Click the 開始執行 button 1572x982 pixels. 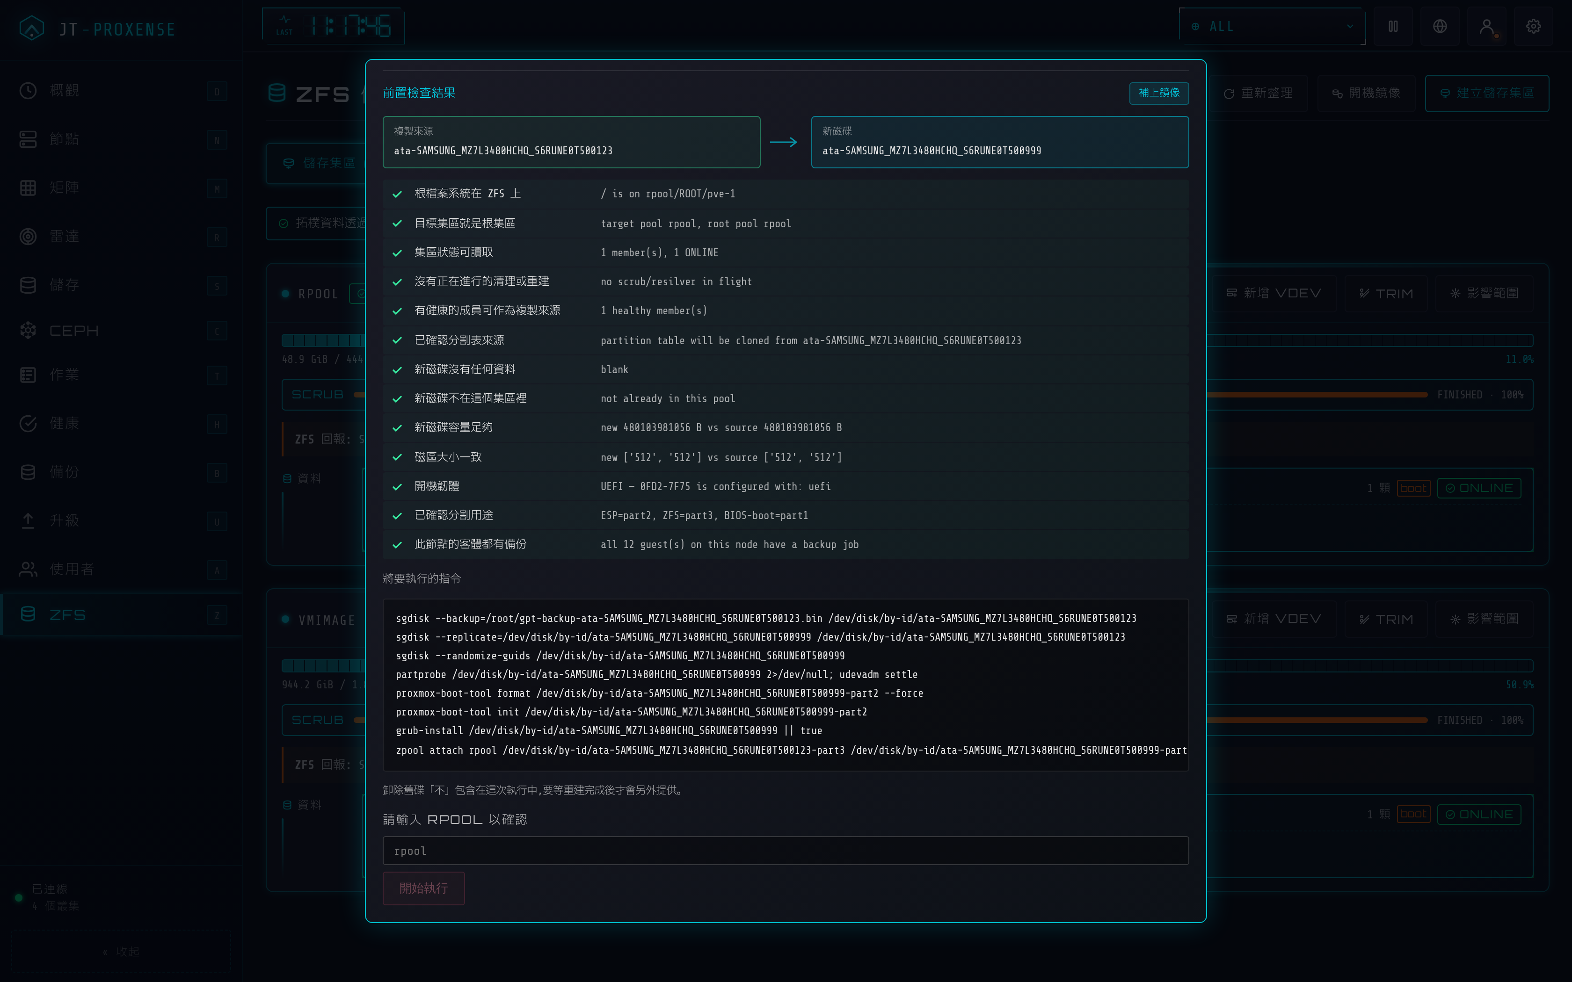[x=423, y=888]
